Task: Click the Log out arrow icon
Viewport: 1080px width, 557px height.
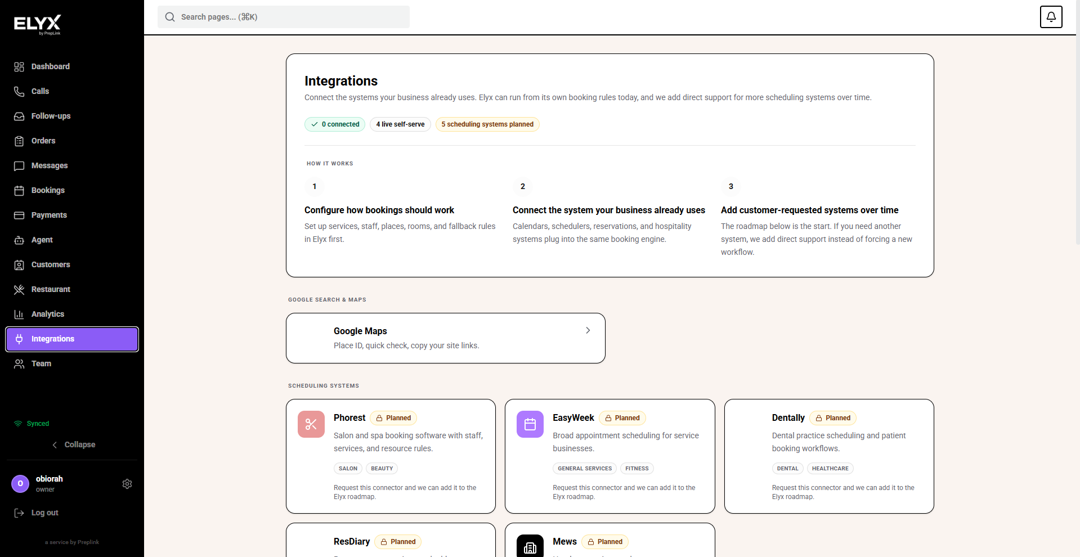Action: [x=19, y=513]
